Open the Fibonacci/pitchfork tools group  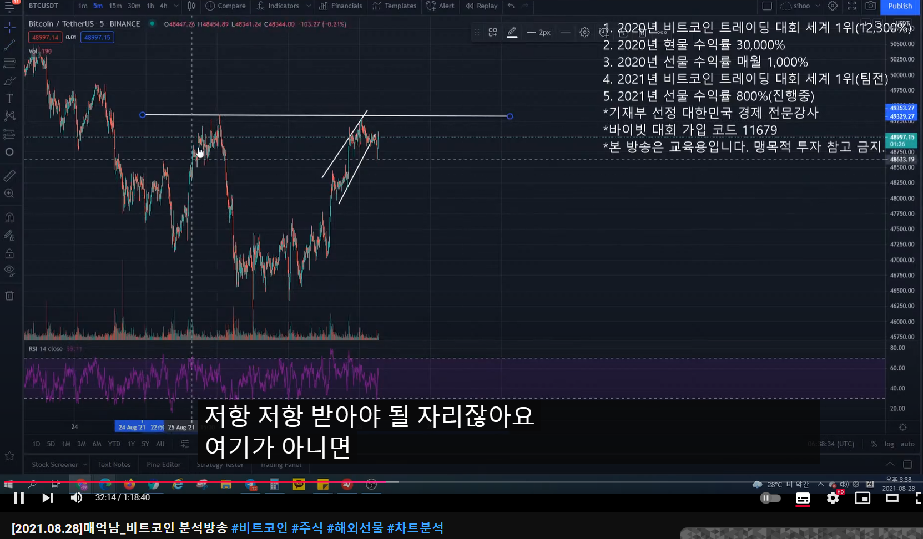point(9,63)
